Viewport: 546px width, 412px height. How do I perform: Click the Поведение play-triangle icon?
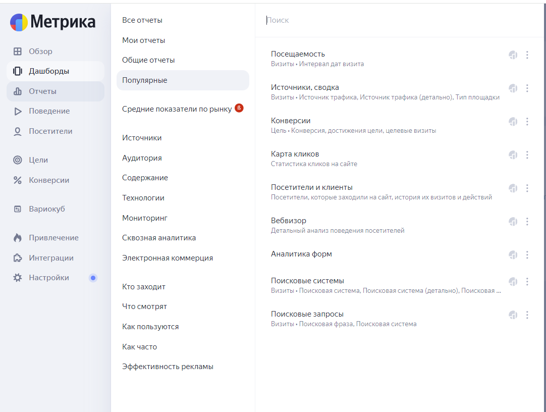pyautogui.click(x=18, y=111)
